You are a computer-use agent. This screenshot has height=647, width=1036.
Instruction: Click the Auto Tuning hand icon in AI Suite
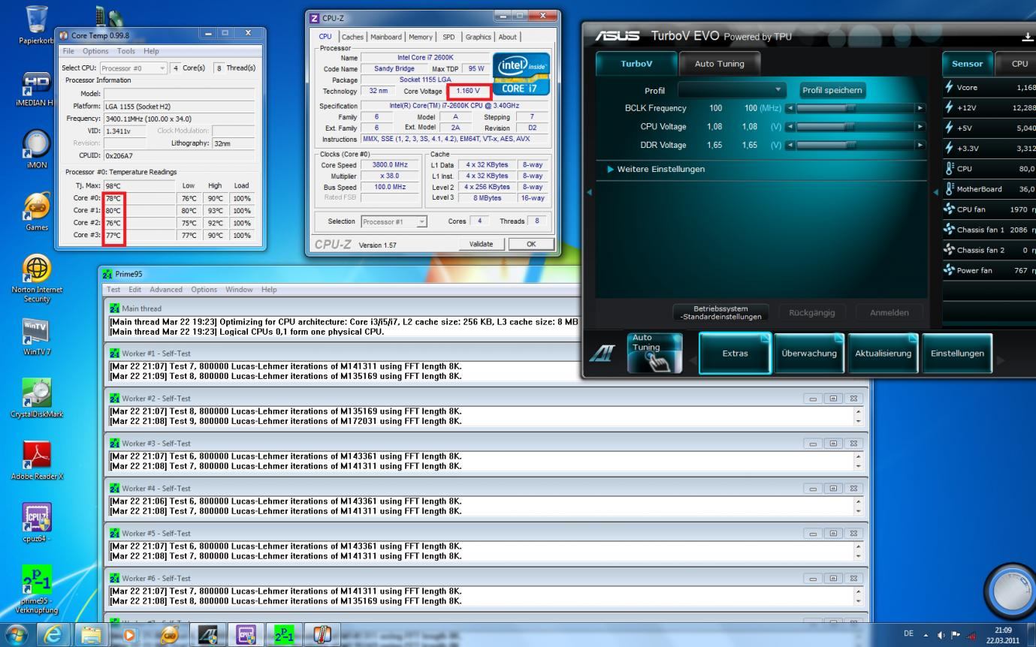coord(655,353)
